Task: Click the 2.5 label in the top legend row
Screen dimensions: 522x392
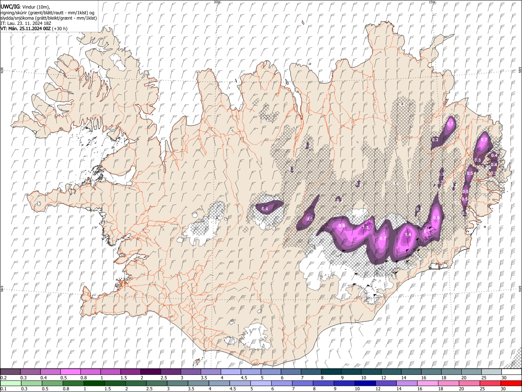Action: point(164,378)
